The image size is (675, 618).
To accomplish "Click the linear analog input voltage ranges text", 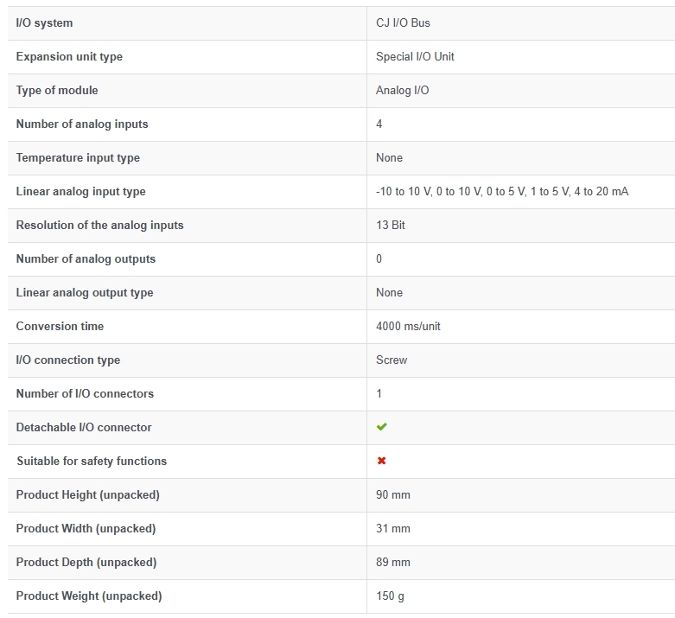I will (502, 191).
